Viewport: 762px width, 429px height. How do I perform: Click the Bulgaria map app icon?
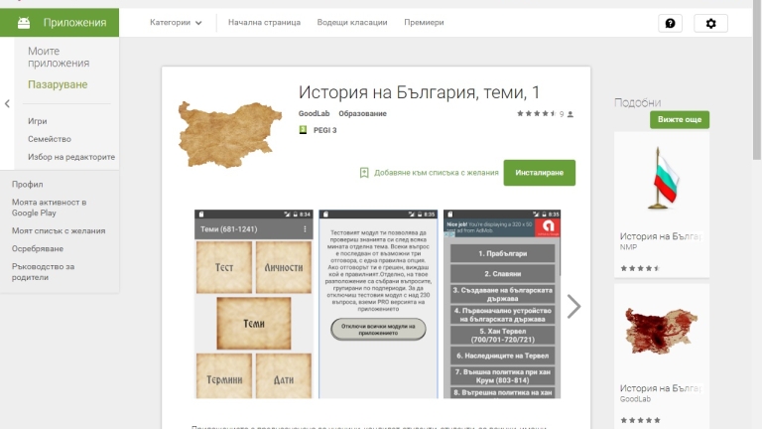point(229,134)
